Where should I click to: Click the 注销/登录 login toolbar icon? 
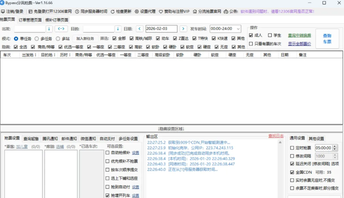tap(3, 11)
